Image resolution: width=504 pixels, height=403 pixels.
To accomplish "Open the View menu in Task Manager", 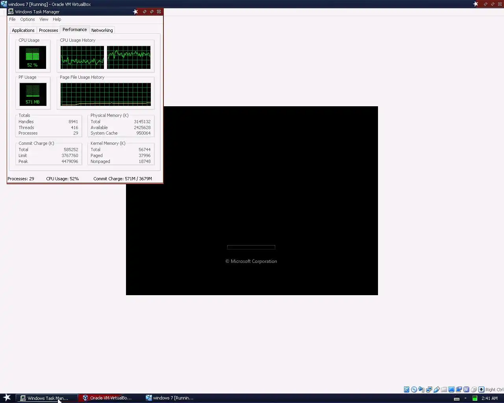I will 44,19.
